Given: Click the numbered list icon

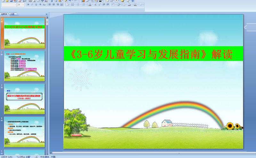Looking at the screenshot, I should [78, 4].
